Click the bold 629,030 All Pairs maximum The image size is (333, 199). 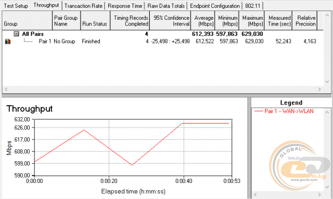point(252,34)
